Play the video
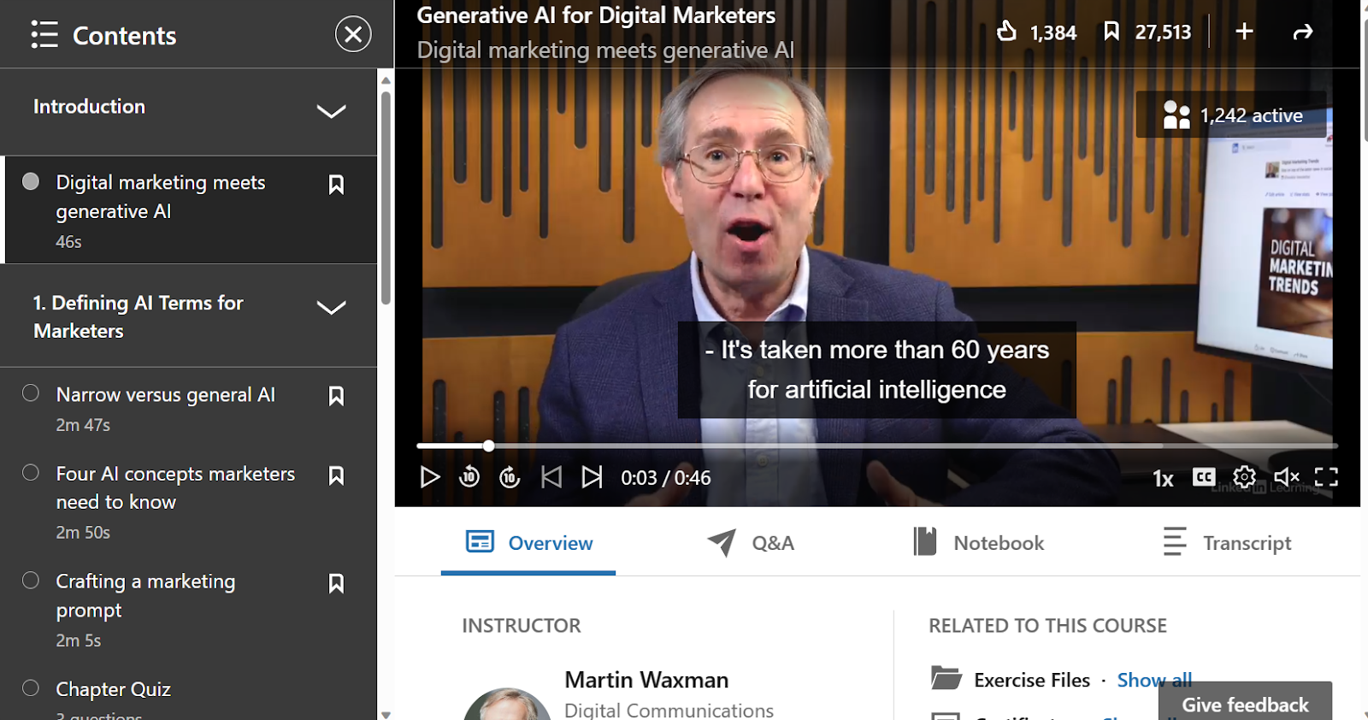The image size is (1368, 720). pos(429,477)
